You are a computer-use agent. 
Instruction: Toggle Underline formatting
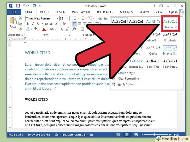click(x=38, y=24)
